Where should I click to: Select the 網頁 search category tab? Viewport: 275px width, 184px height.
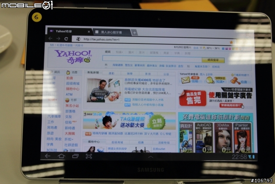[x=108, y=52]
